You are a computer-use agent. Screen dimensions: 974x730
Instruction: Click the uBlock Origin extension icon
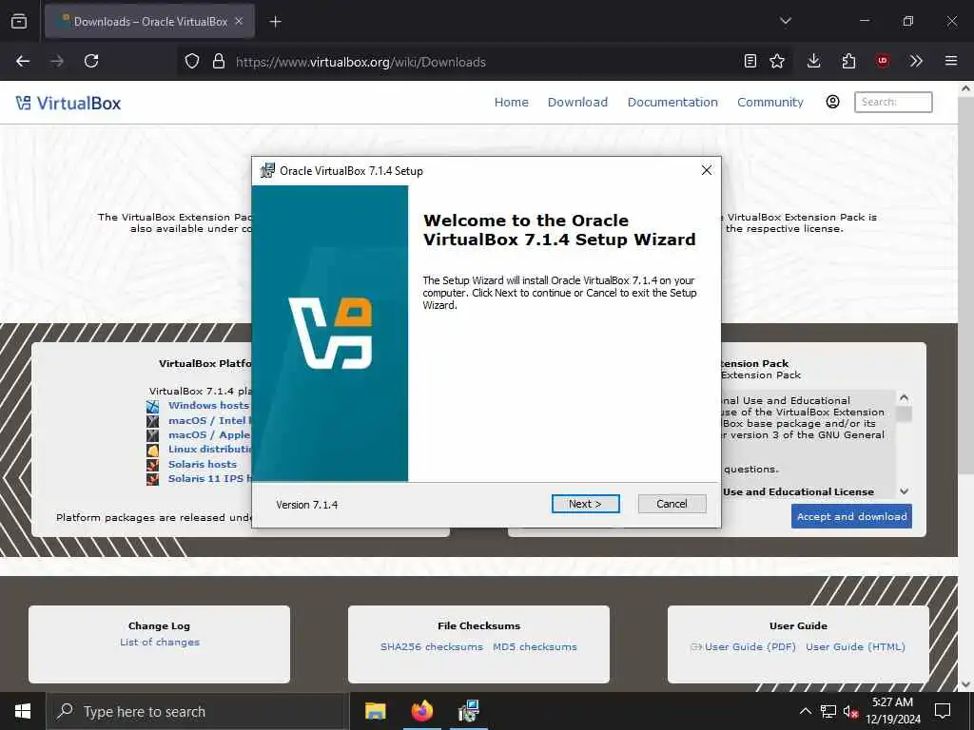pyautogui.click(x=882, y=62)
